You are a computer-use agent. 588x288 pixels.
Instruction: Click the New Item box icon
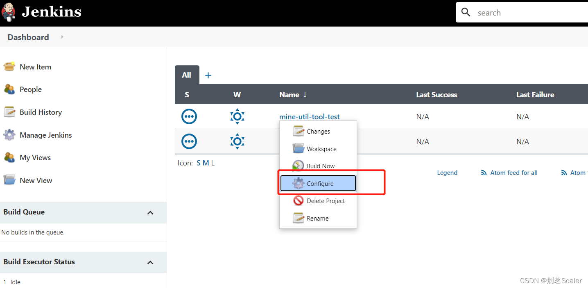(9, 67)
